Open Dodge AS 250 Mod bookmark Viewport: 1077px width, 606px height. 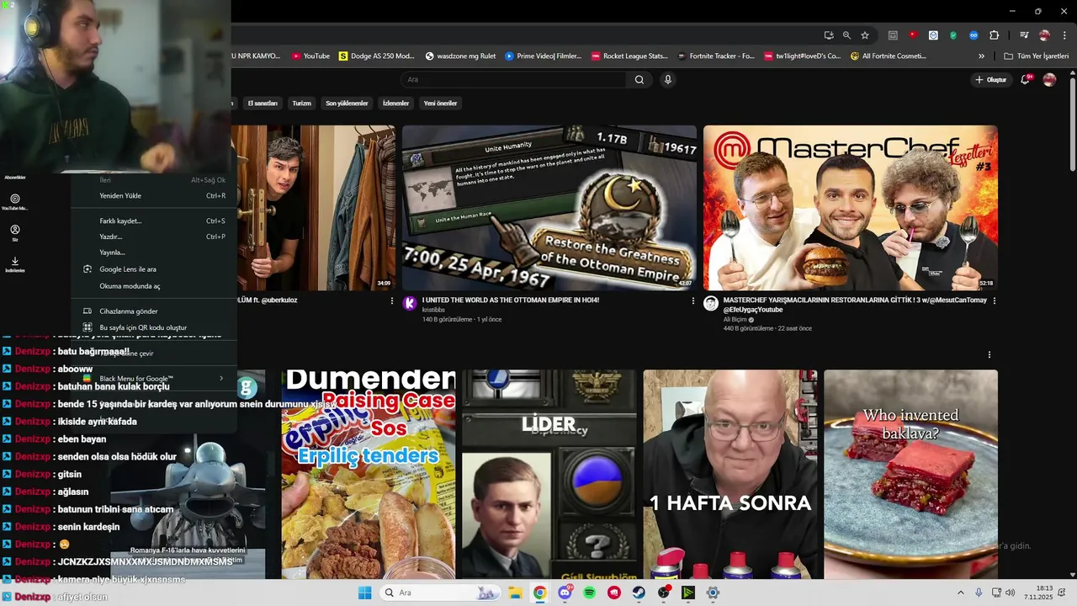point(377,56)
